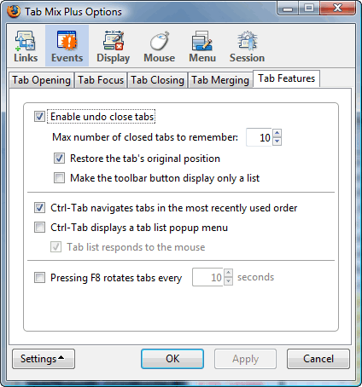Increase max closed tabs with up arrow
The image size is (362, 387).
[277, 133]
